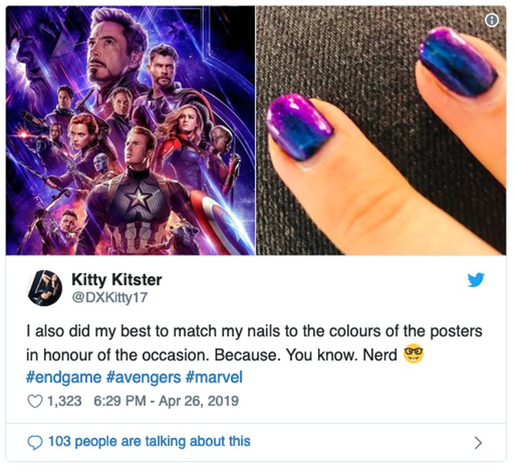515x472 pixels.
Task: Open the Kitty Kitster display name
Action: coord(117,280)
